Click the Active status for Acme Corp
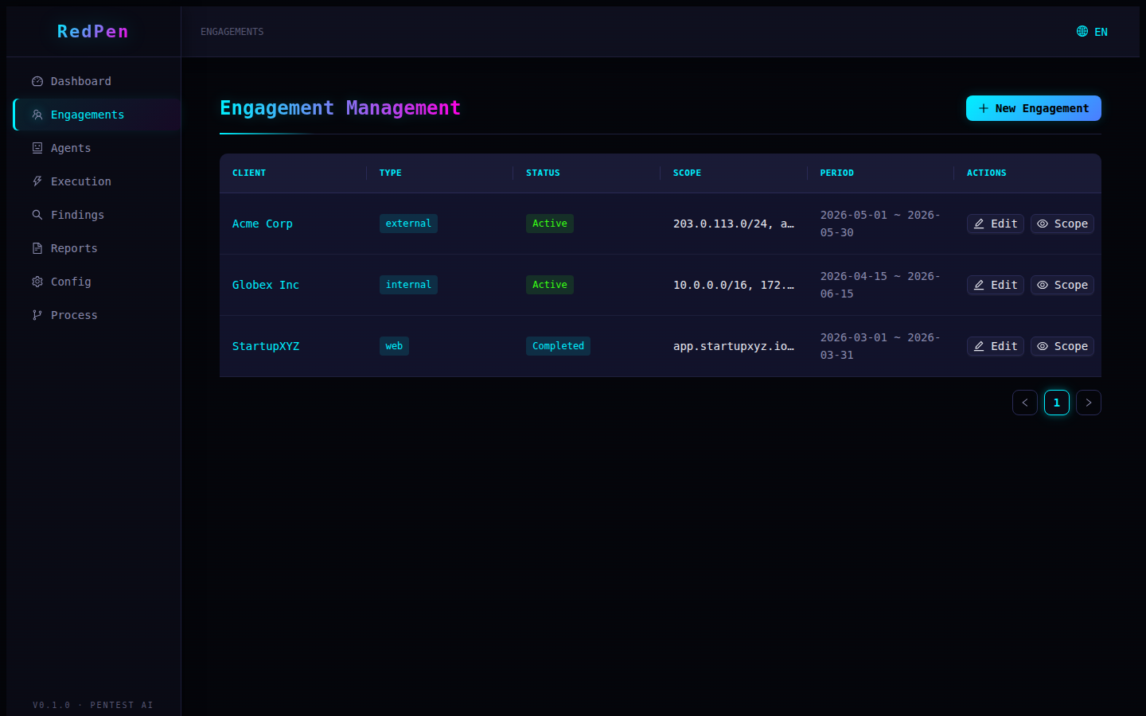This screenshot has width=1146, height=716. [550, 224]
